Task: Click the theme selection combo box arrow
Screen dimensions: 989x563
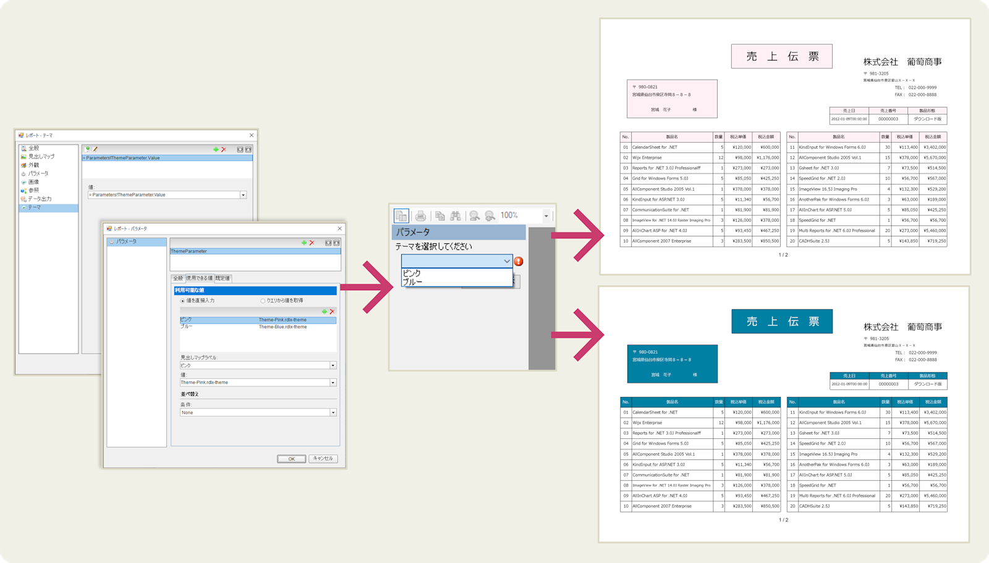Action: click(507, 261)
